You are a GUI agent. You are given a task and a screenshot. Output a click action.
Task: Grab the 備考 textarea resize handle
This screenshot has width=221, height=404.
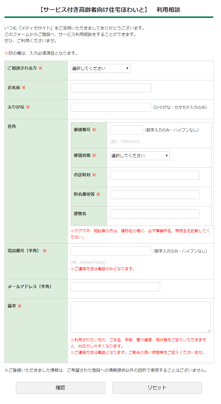click(x=209, y=331)
